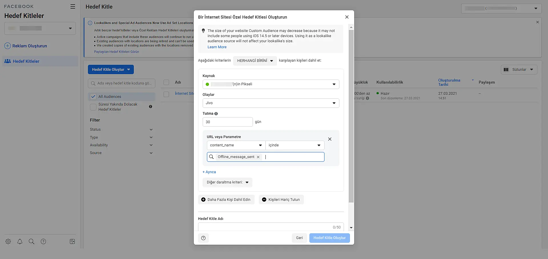Select all rows with header checkbox
Viewport: 548px width, 259px height.
166,82
